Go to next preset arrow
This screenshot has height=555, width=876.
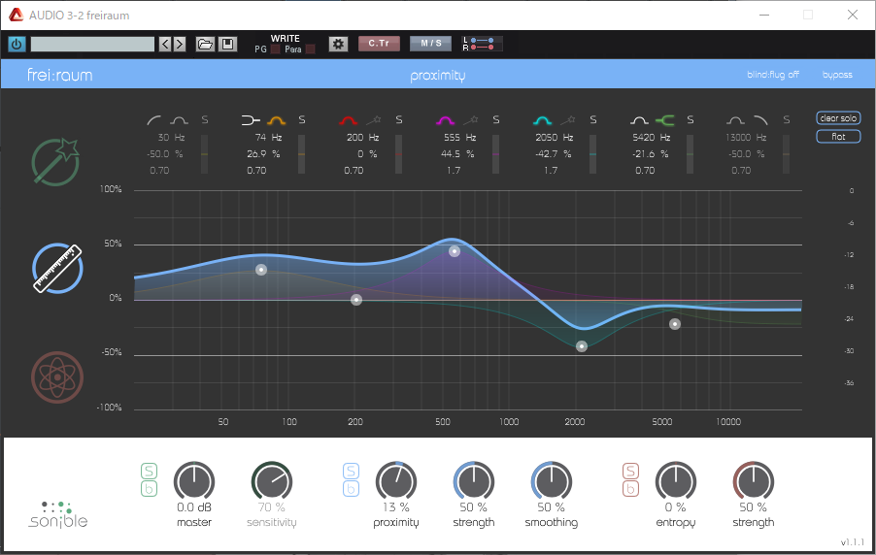click(x=179, y=44)
